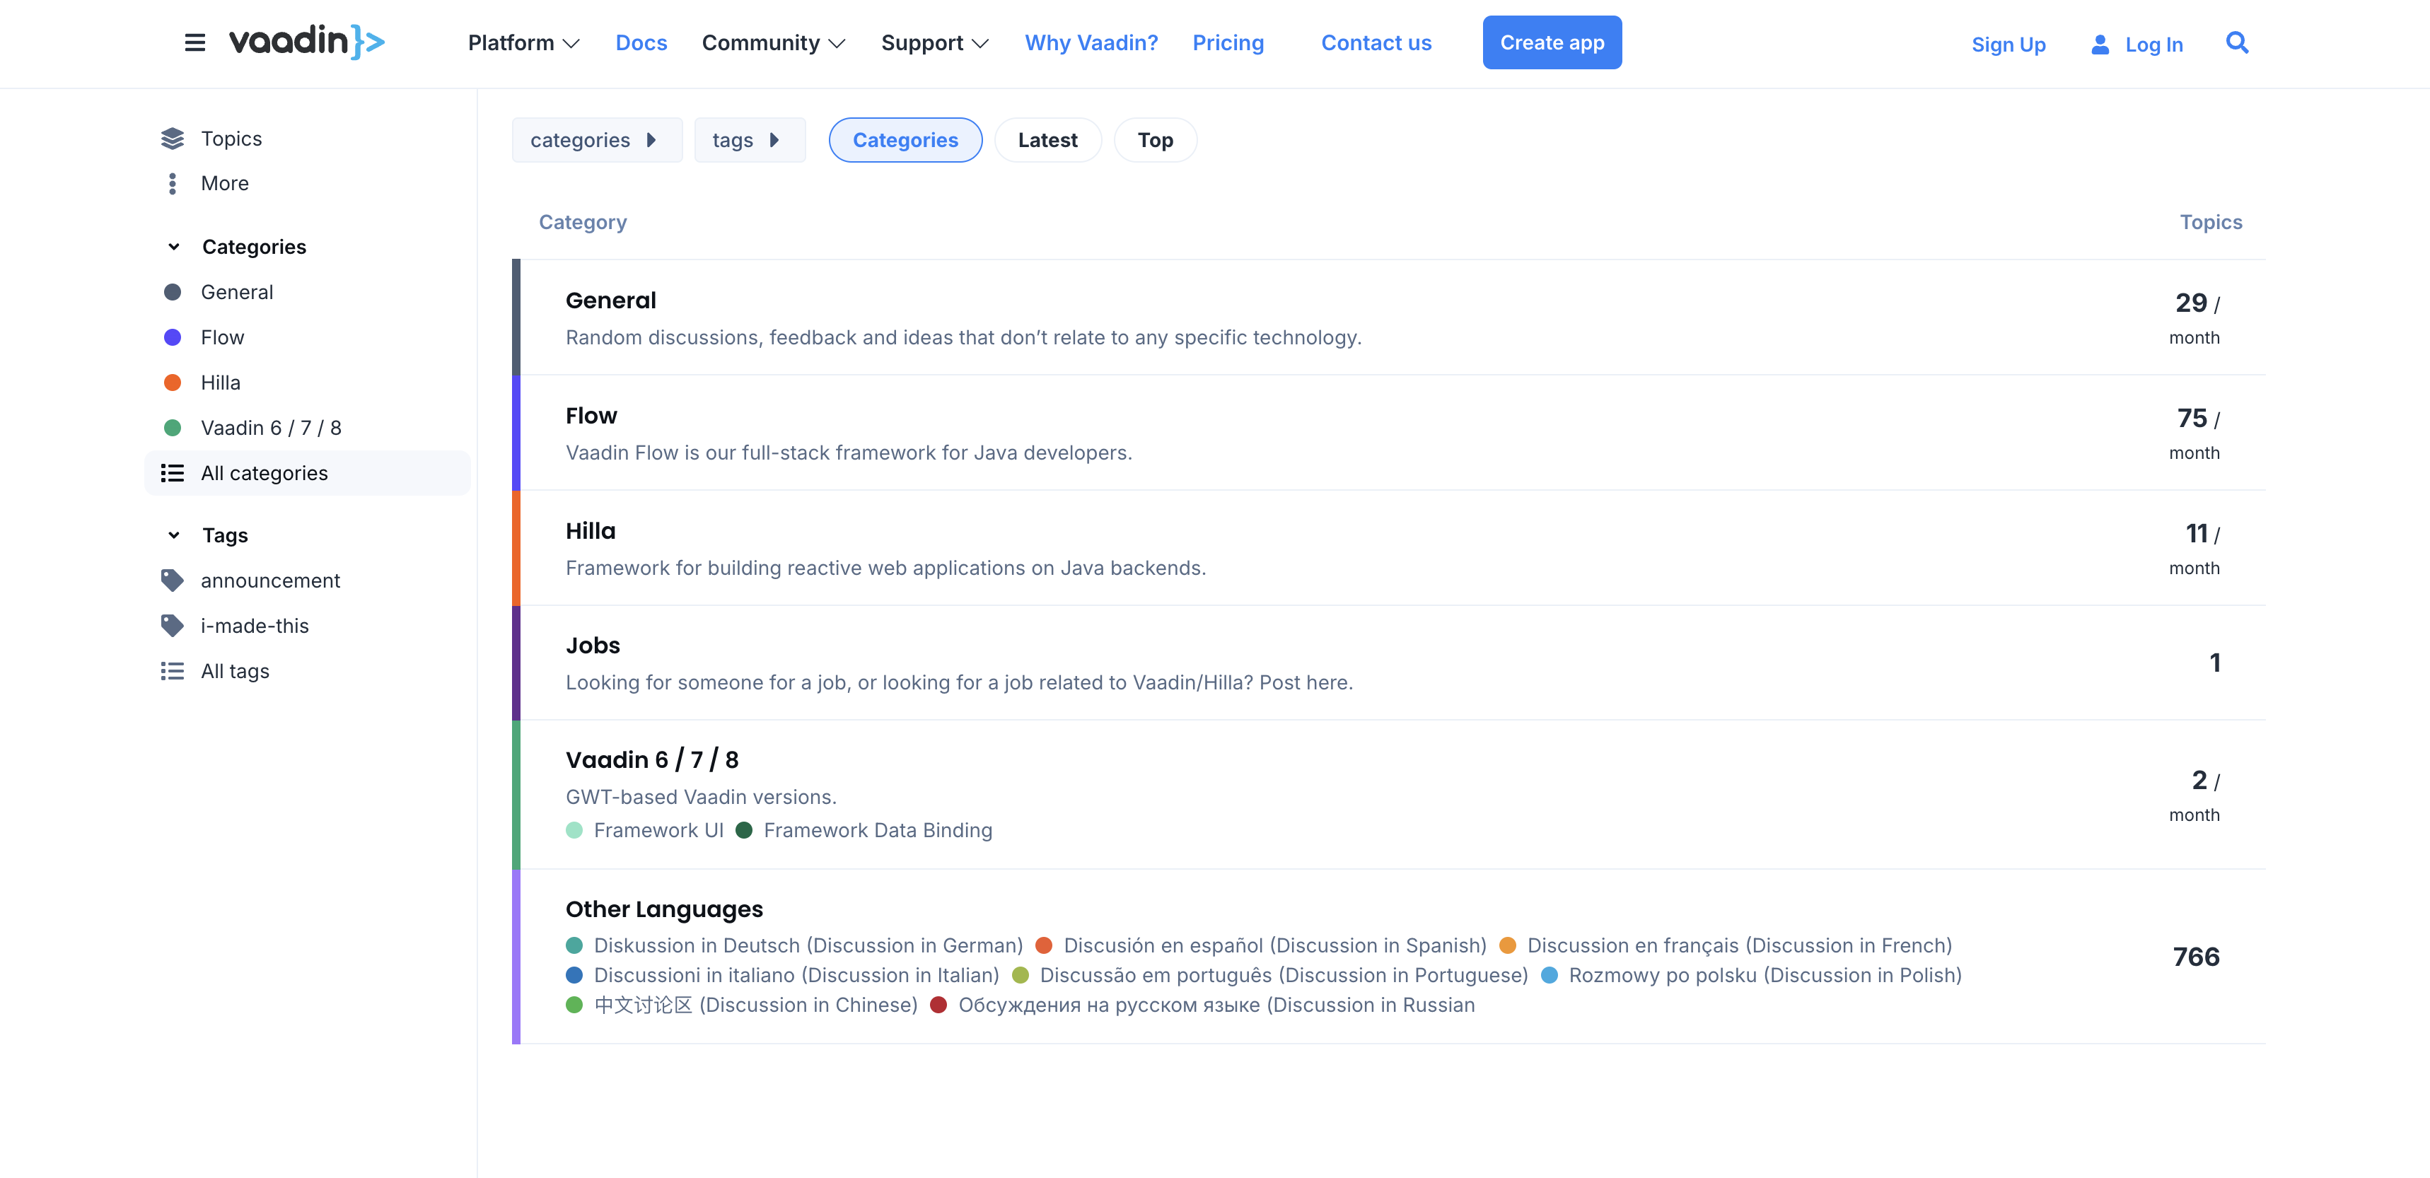This screenshot has height=1178, width=2430.
Task: Open Diskussion in Deutsch subcategory
Action: pos(808,945)
